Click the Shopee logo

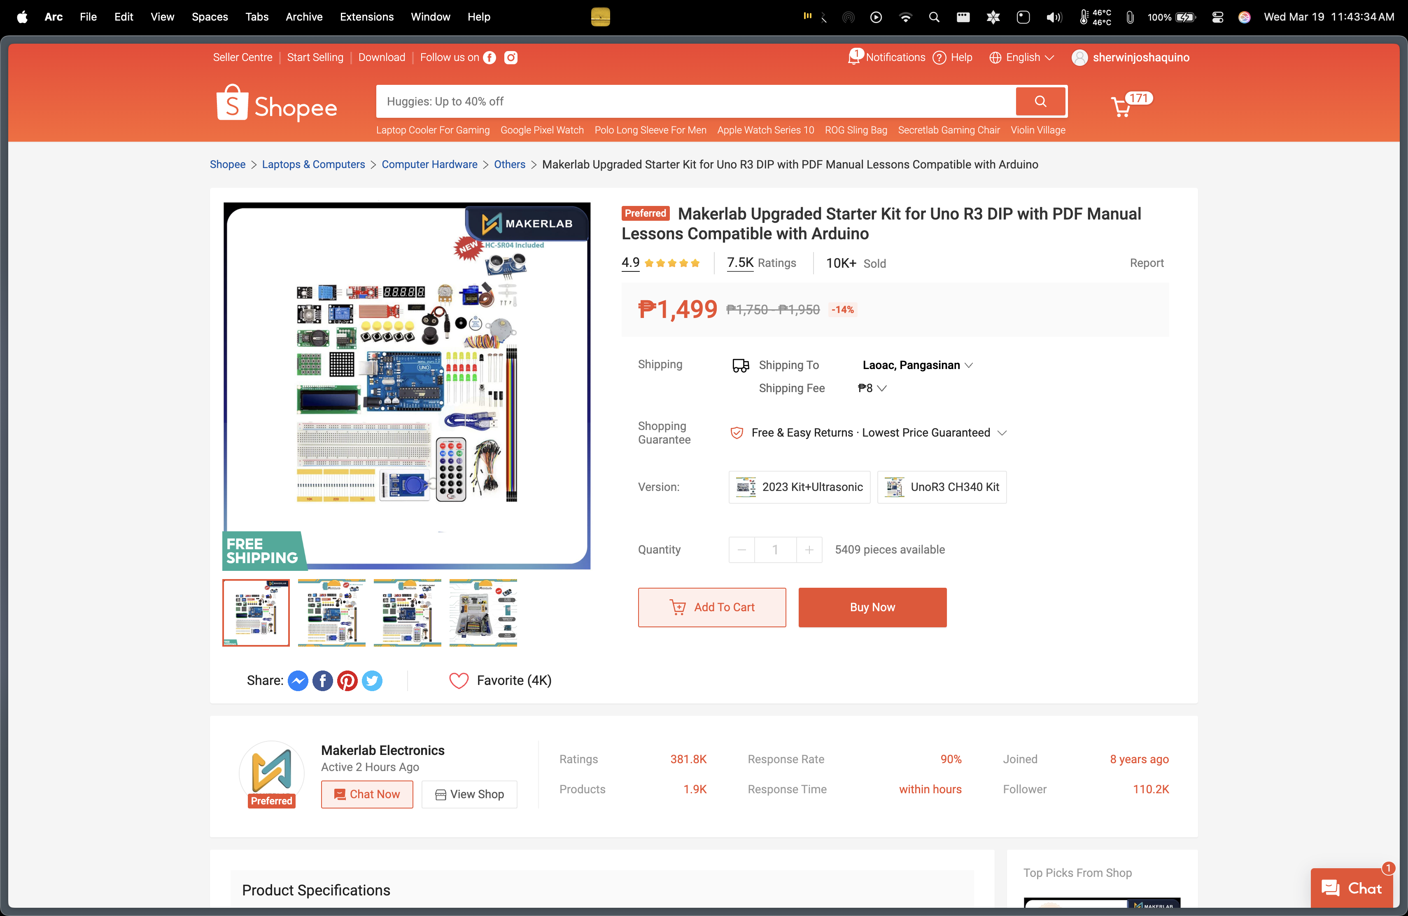pyautogui.click(x=276, y=103)
